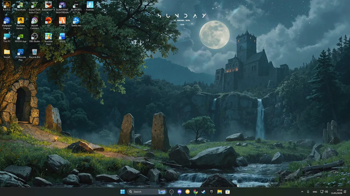Select the Recycle Bin icon
The image size is (350, 196).
34,54
